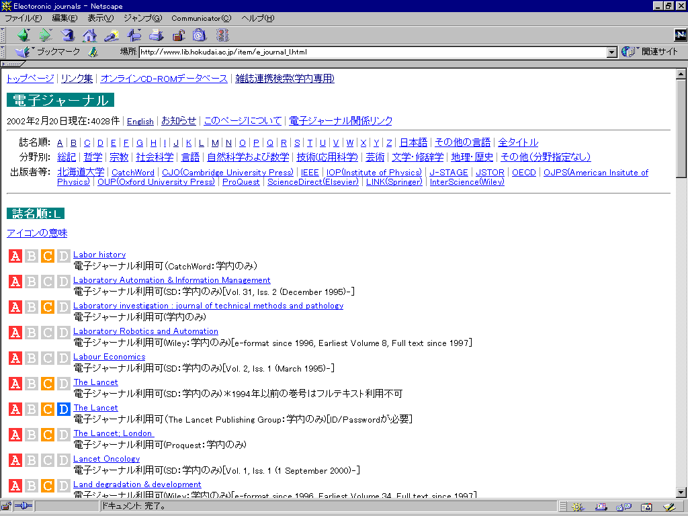This screenshot has width=688, height=516.
Task: Open the Security padlock toolbar icon
Action: 178,35
